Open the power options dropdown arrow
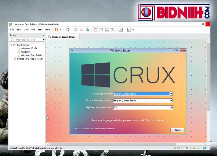Image resolution: width=217 pixels, height=156 pixels. pyautogui.click(x=60, y=30)
